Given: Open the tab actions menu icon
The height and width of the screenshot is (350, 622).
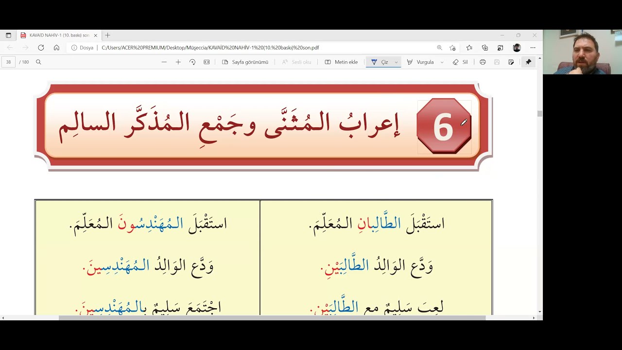Looking at the screenshot, I should 8,35.
